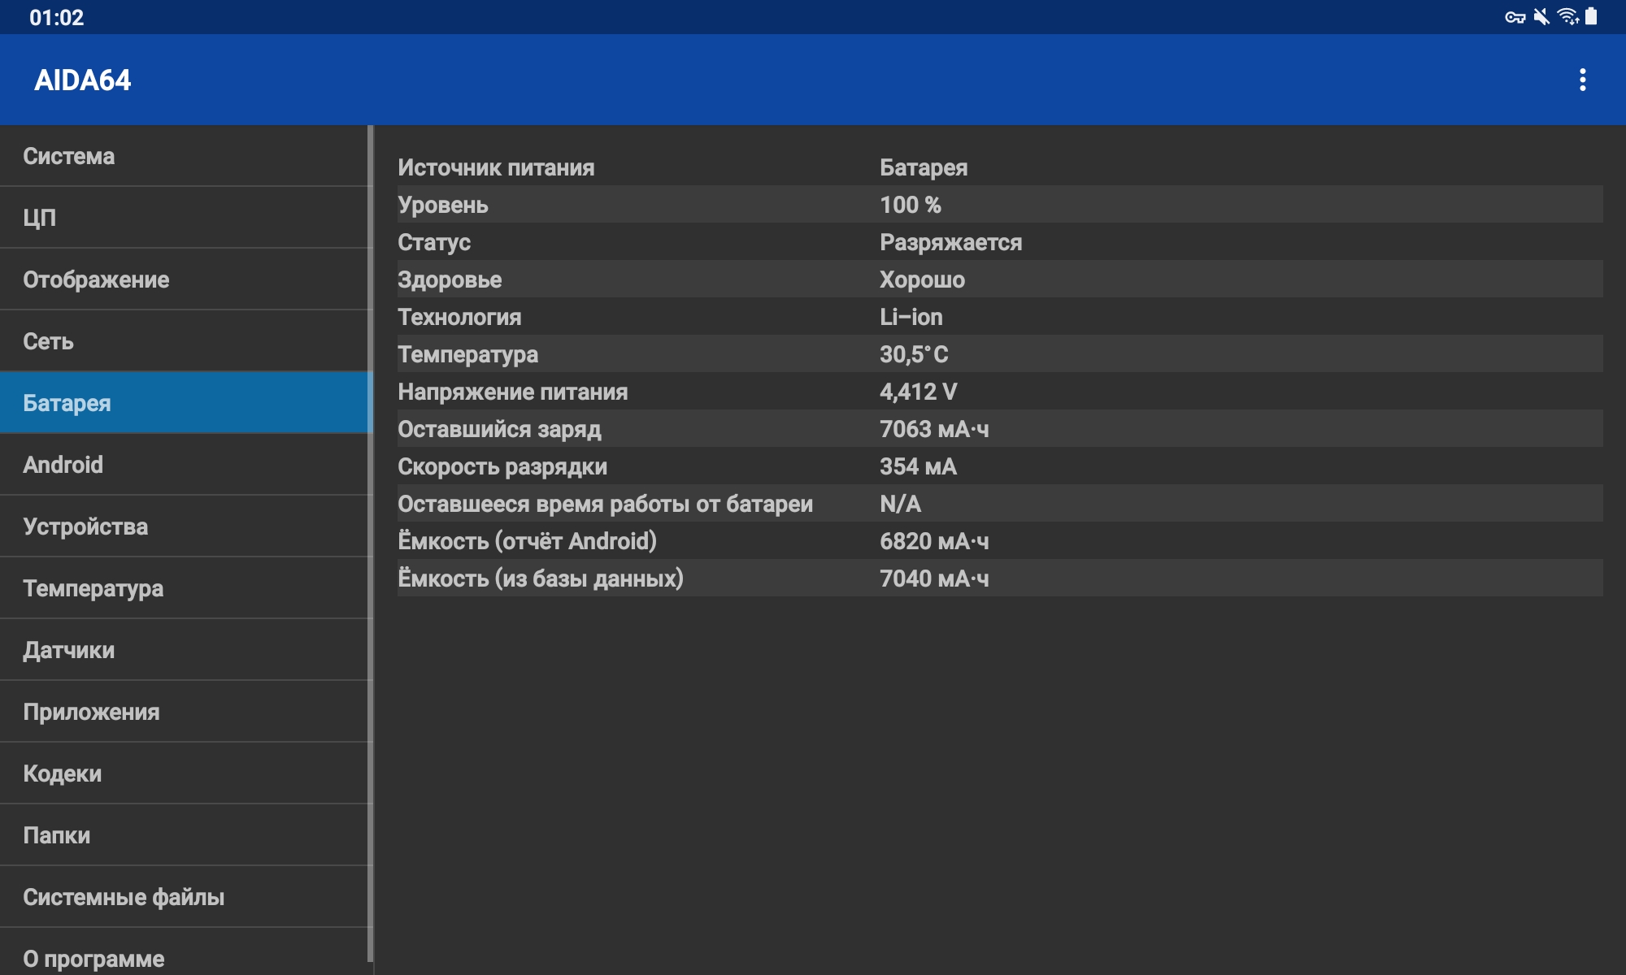1626x975 pixels.
Task: Tap the Wi-Fi status icon
Action: 1567,17
